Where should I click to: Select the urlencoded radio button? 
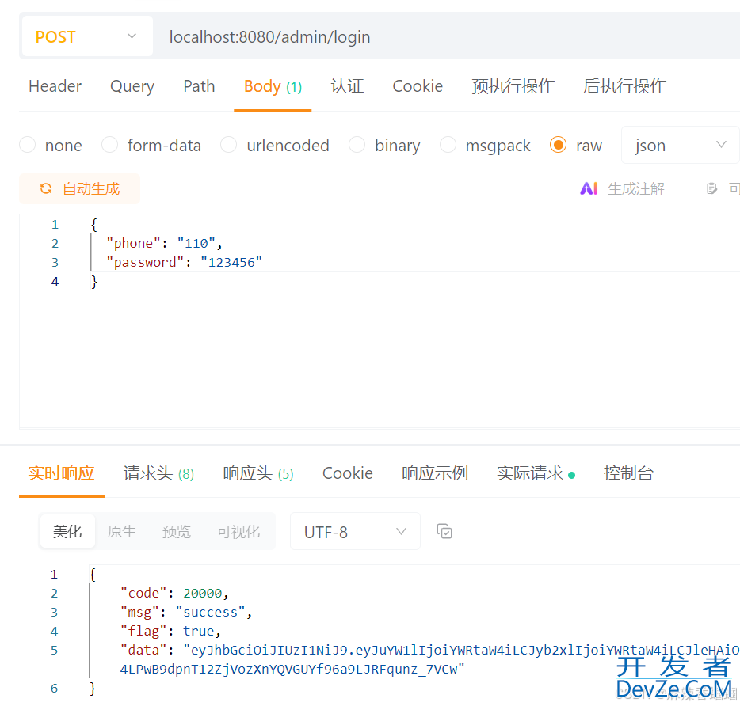[x=228, y=145]
